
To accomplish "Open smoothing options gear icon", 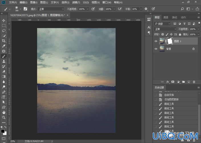I will point(146,9).
